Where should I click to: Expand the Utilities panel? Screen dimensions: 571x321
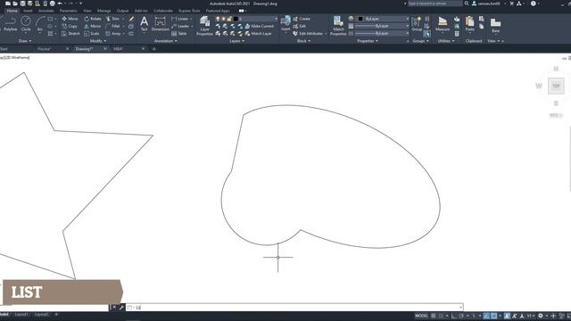pyautogui.click(x=446, y=41)
